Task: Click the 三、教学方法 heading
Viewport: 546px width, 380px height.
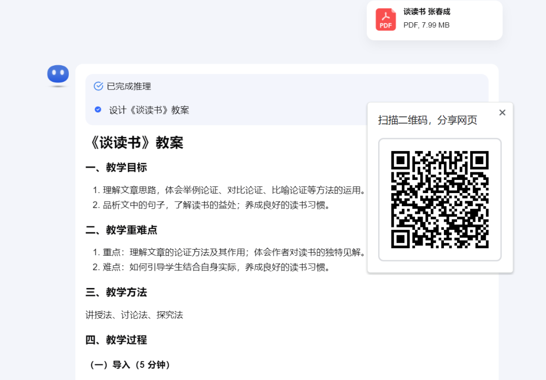Action: click(x=116, y=292)
